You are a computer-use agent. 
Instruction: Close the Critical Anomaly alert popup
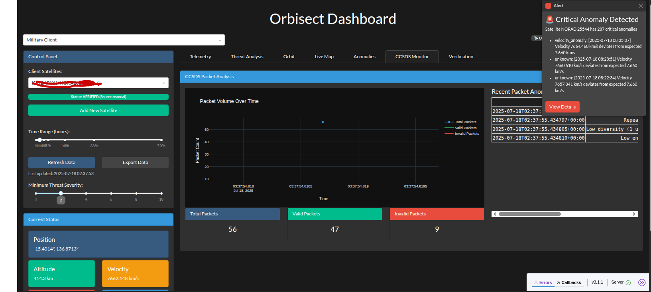(640, 6)
